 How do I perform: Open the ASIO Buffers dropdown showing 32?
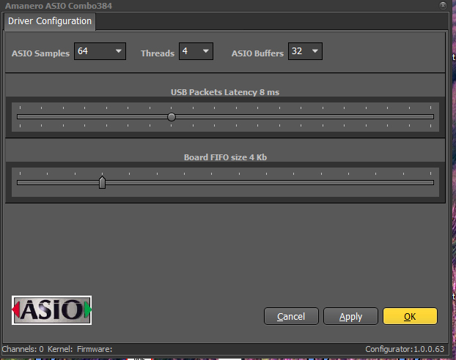tap(305, 51)
